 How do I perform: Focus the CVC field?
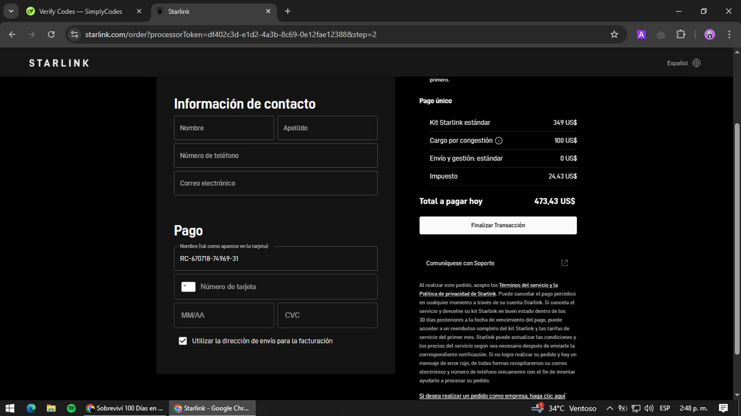tap(328, 315)
